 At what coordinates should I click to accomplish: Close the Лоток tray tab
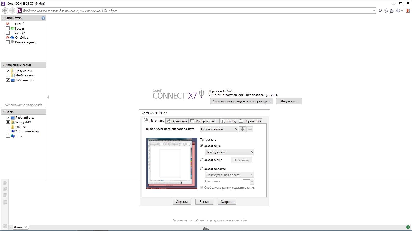[25, 227]
